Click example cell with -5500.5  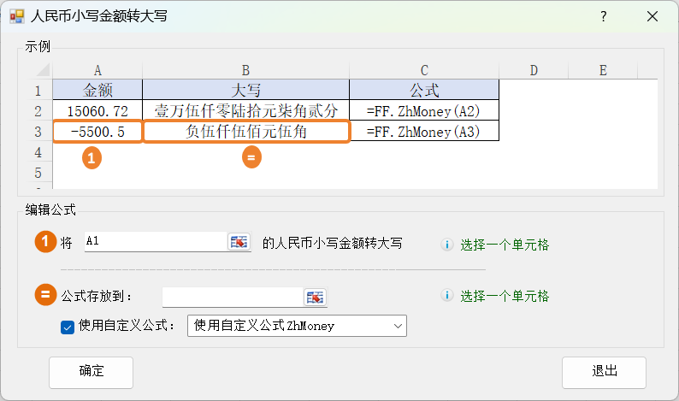click(97, 132)
